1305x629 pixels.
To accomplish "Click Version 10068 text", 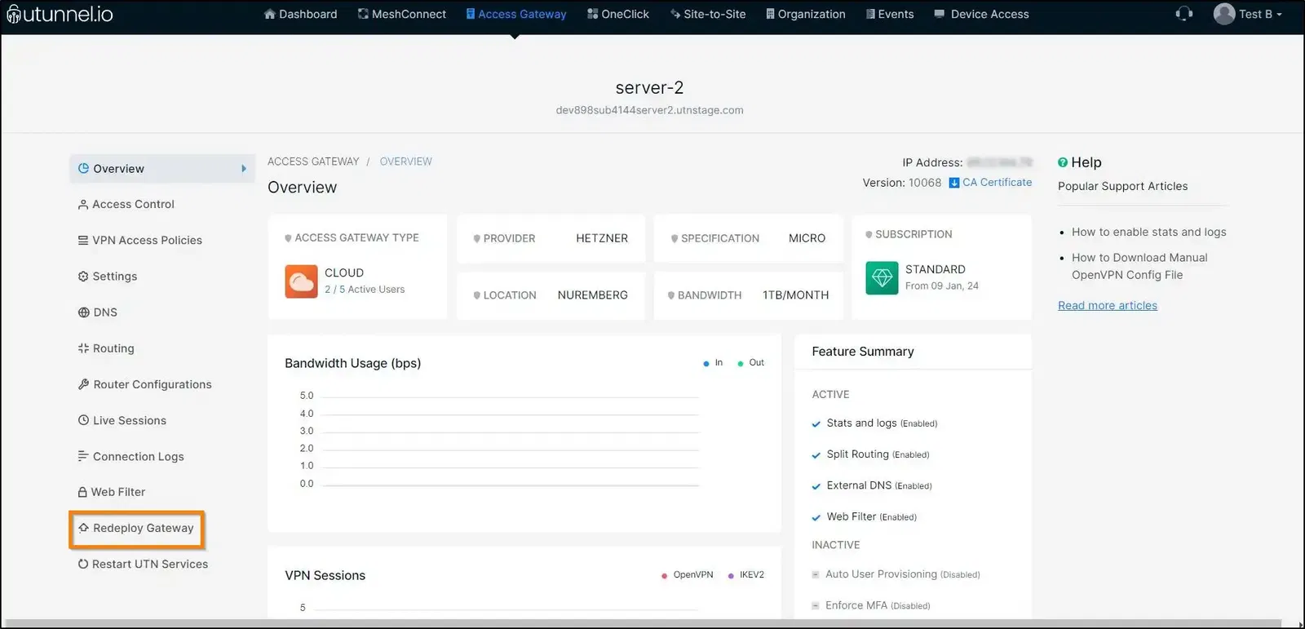I will click(x=902, y=183).
